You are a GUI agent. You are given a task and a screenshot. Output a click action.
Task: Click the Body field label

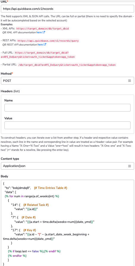(x=4, y=176)
